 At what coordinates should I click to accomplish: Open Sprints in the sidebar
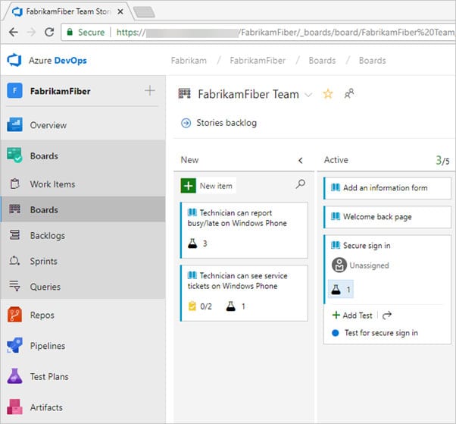point(83,261)
